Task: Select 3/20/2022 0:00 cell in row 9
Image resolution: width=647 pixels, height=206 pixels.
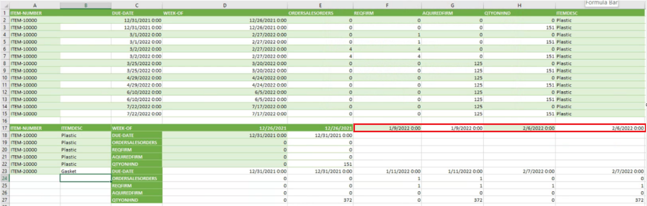Action: point(225,70)
